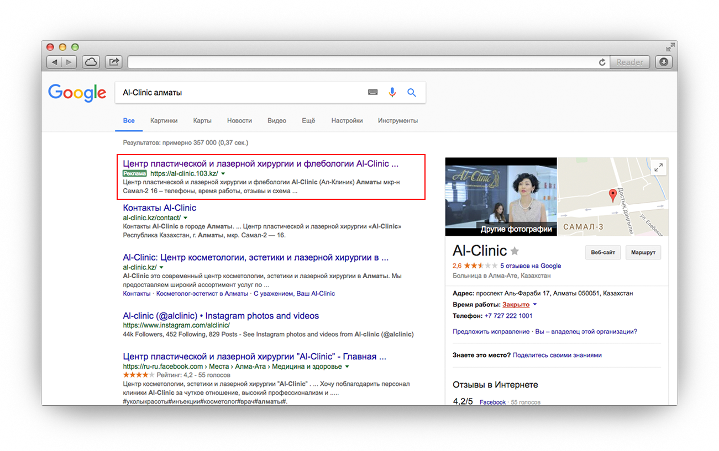
Task: Star Al-Clinic with the grey star icon
Action: click(515, 251)
